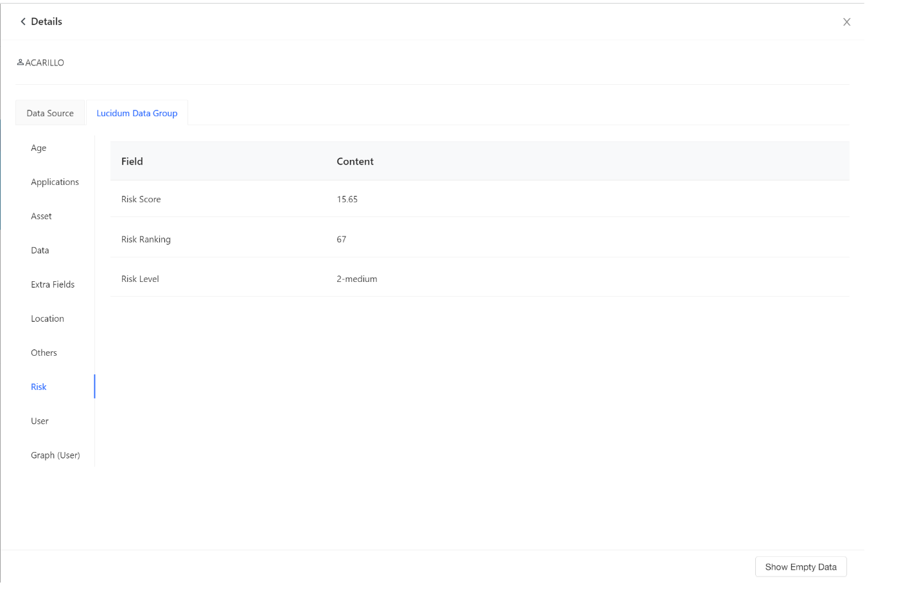
Task: Select the 2-medium risk level value
Action: tap(357, 279)
